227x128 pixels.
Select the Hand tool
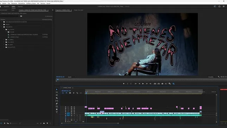[57, 109]
